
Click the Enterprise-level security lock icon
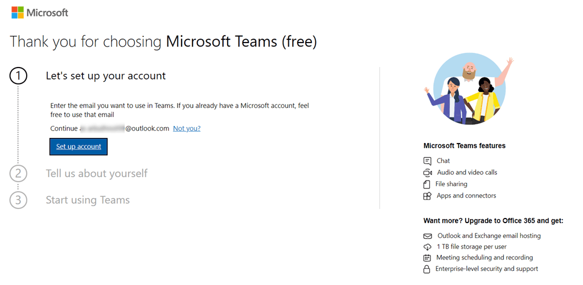tap(428, 269)
